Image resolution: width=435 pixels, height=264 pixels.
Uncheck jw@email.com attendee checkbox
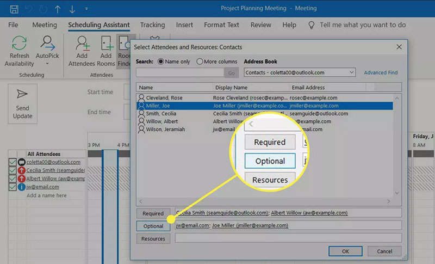12,187
